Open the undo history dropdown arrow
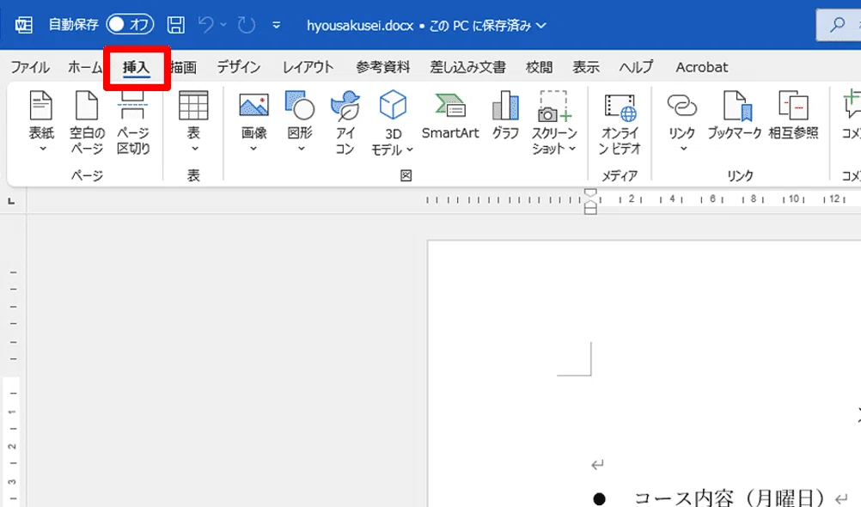Viewport: 861px width, 507px height. pyautogui.click(x=223, y=25)
